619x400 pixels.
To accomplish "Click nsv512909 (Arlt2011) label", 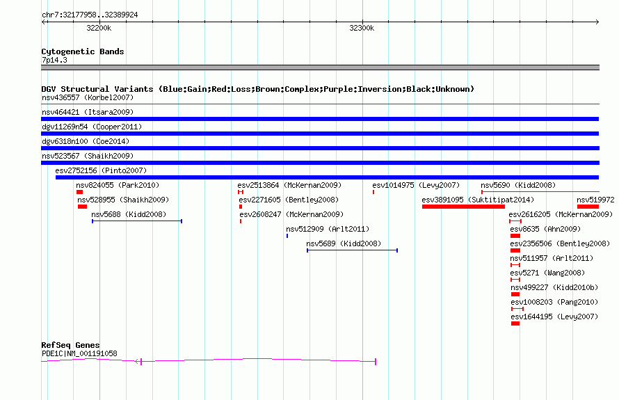I will (328, 229).
